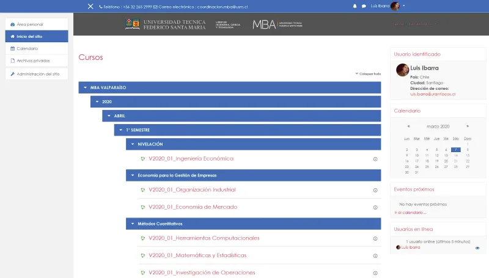Image resolution: width=489 pixels, height=278 pixels.
Task: Open course V2020_01_Organización Industrial
Action: tap(192, 190)
